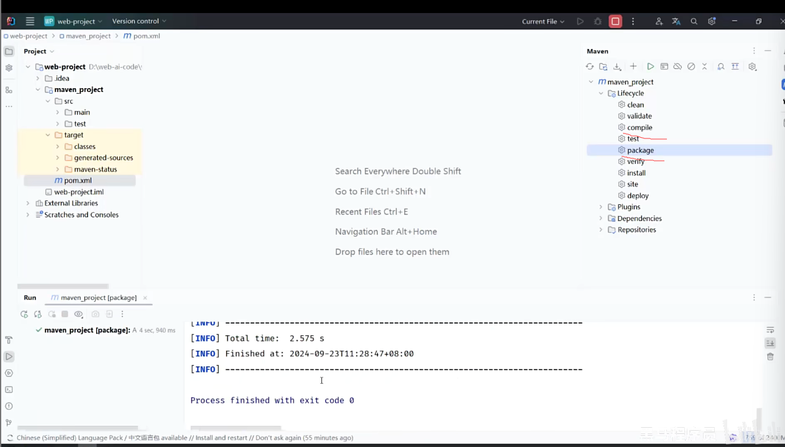785x447 pixels.
Task: Expand the Plugins node in Maven
Action: 601,207
